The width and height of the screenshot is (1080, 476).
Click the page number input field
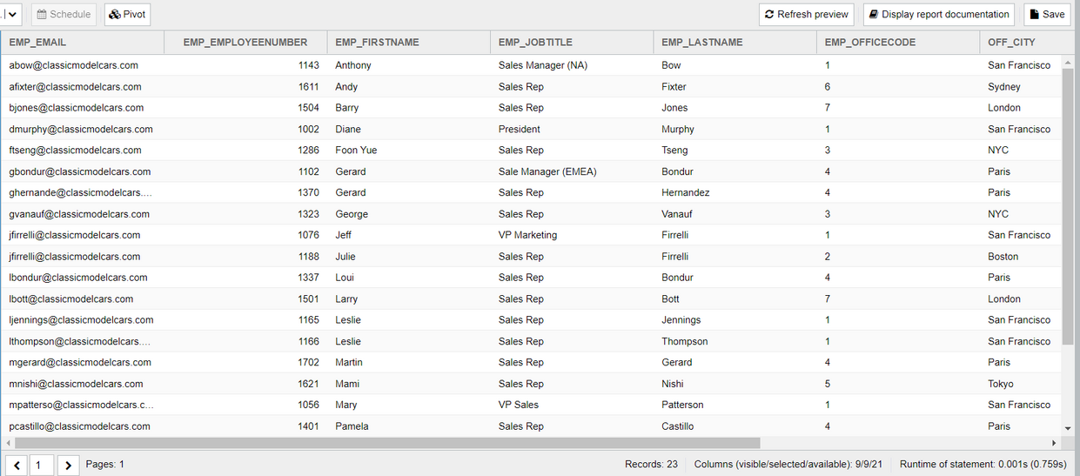[43, 466]
